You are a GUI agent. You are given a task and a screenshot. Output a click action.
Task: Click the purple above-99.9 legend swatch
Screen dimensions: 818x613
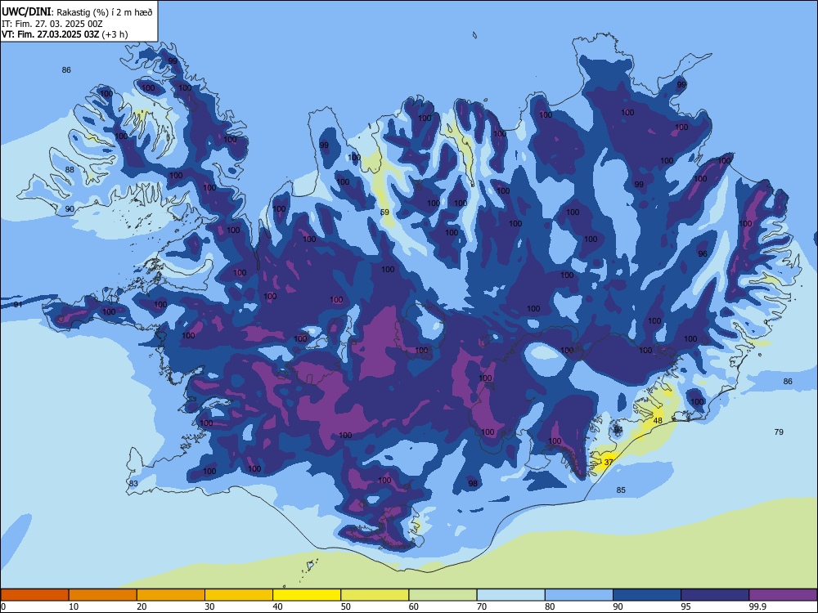pyautogui.click(x=783, y=595)
